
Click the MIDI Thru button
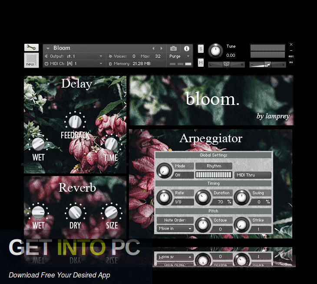coord(253,175)
